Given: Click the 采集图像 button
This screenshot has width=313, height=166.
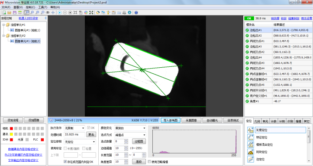Looking at the screenshot, I should pos(191,120).
